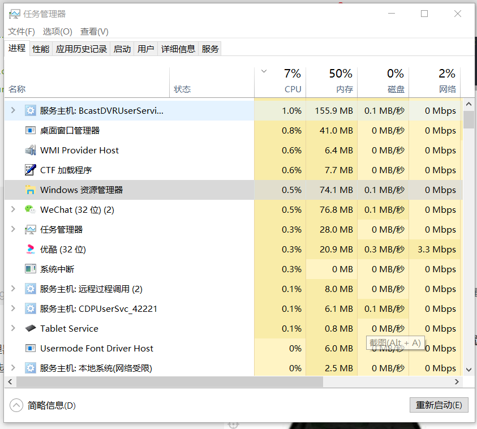Image resolution: width=477 pixels, height=429 pixels.
Task: Click the 任务管理器 process row icon
Action: 30,229
